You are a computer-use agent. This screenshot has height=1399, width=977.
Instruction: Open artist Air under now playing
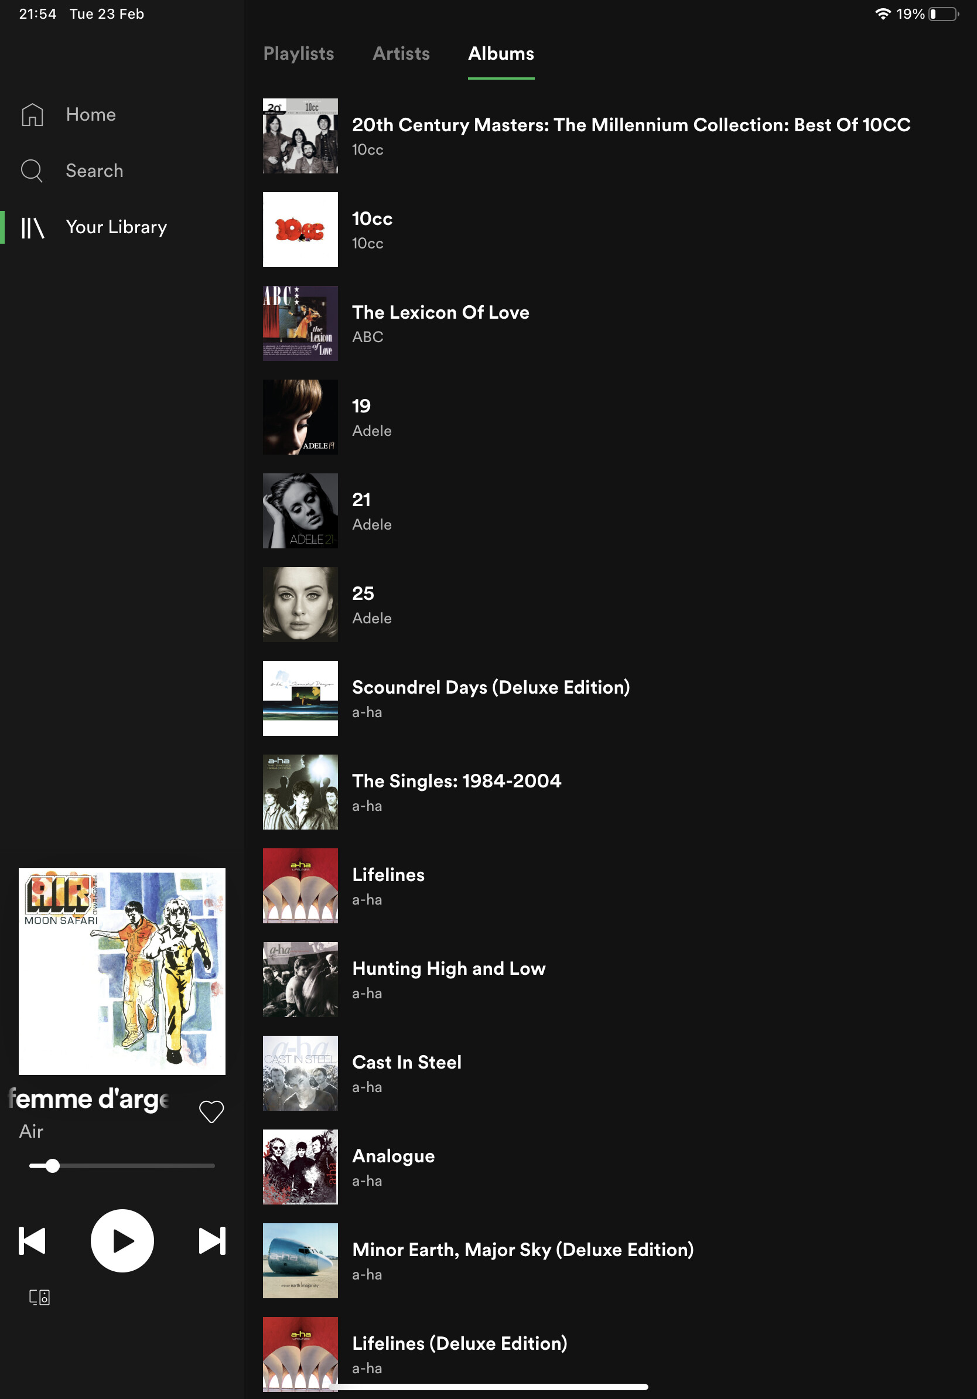[x=31, y=1131]
